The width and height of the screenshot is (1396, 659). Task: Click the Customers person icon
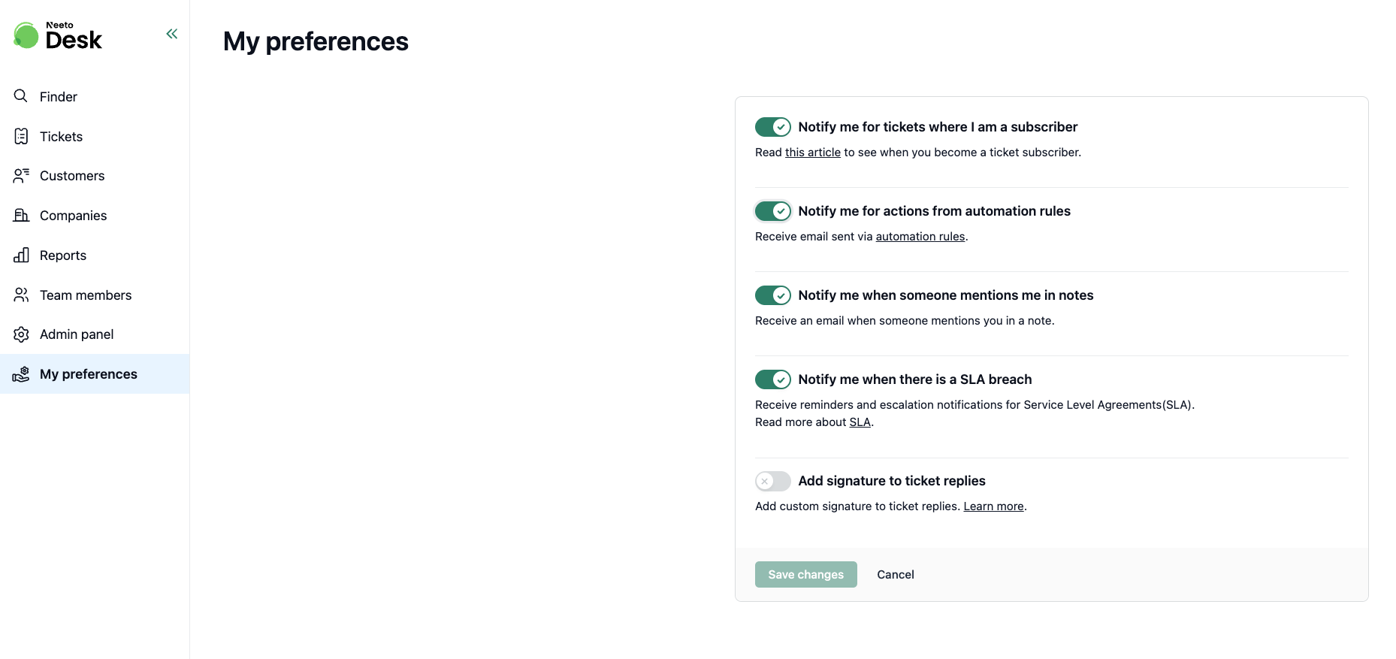tap(21, 176)
